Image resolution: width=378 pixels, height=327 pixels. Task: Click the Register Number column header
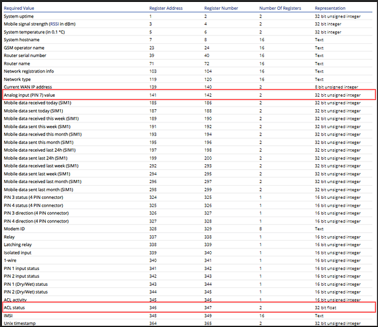point(221,9)
